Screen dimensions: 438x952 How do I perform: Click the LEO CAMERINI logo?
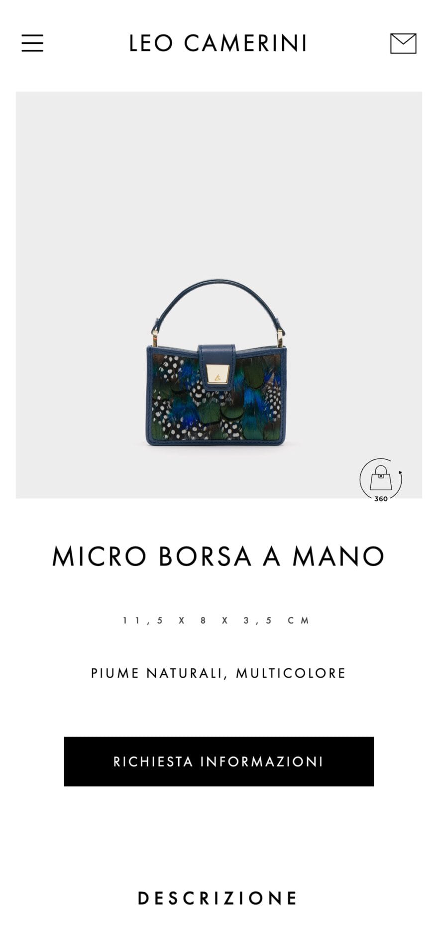(218, 43)
